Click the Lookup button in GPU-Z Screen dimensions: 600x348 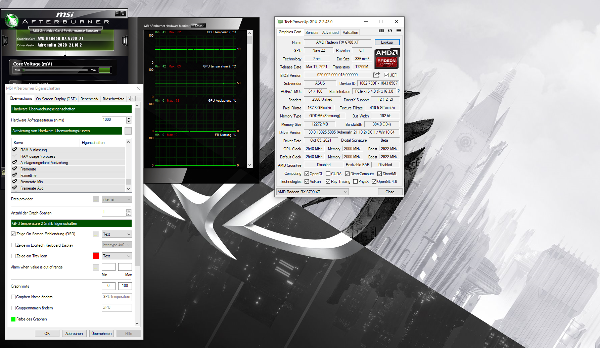pyautogui.click(x=387, y=42)
